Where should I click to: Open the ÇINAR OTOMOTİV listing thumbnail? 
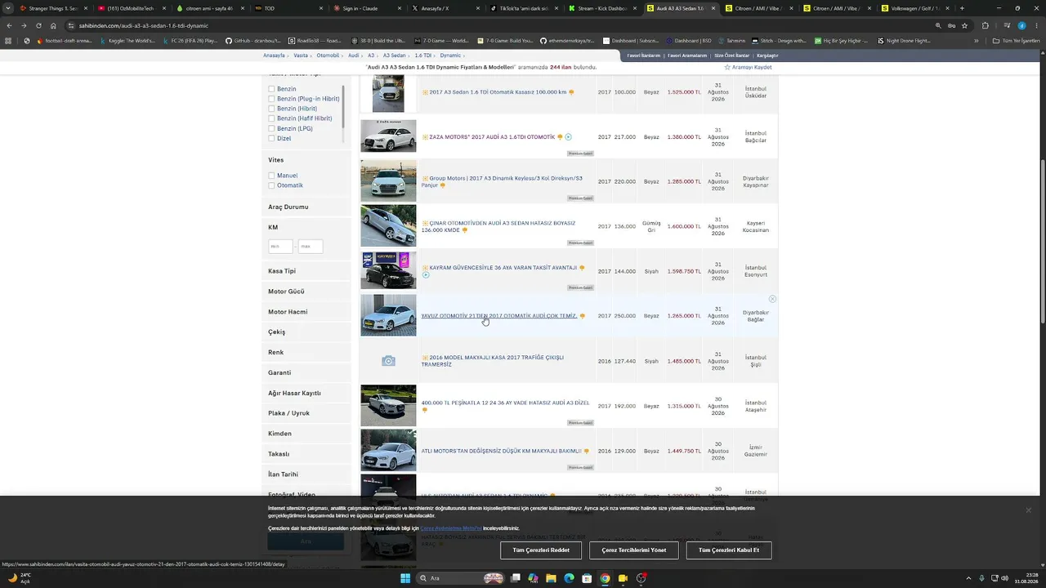point(388,226)
